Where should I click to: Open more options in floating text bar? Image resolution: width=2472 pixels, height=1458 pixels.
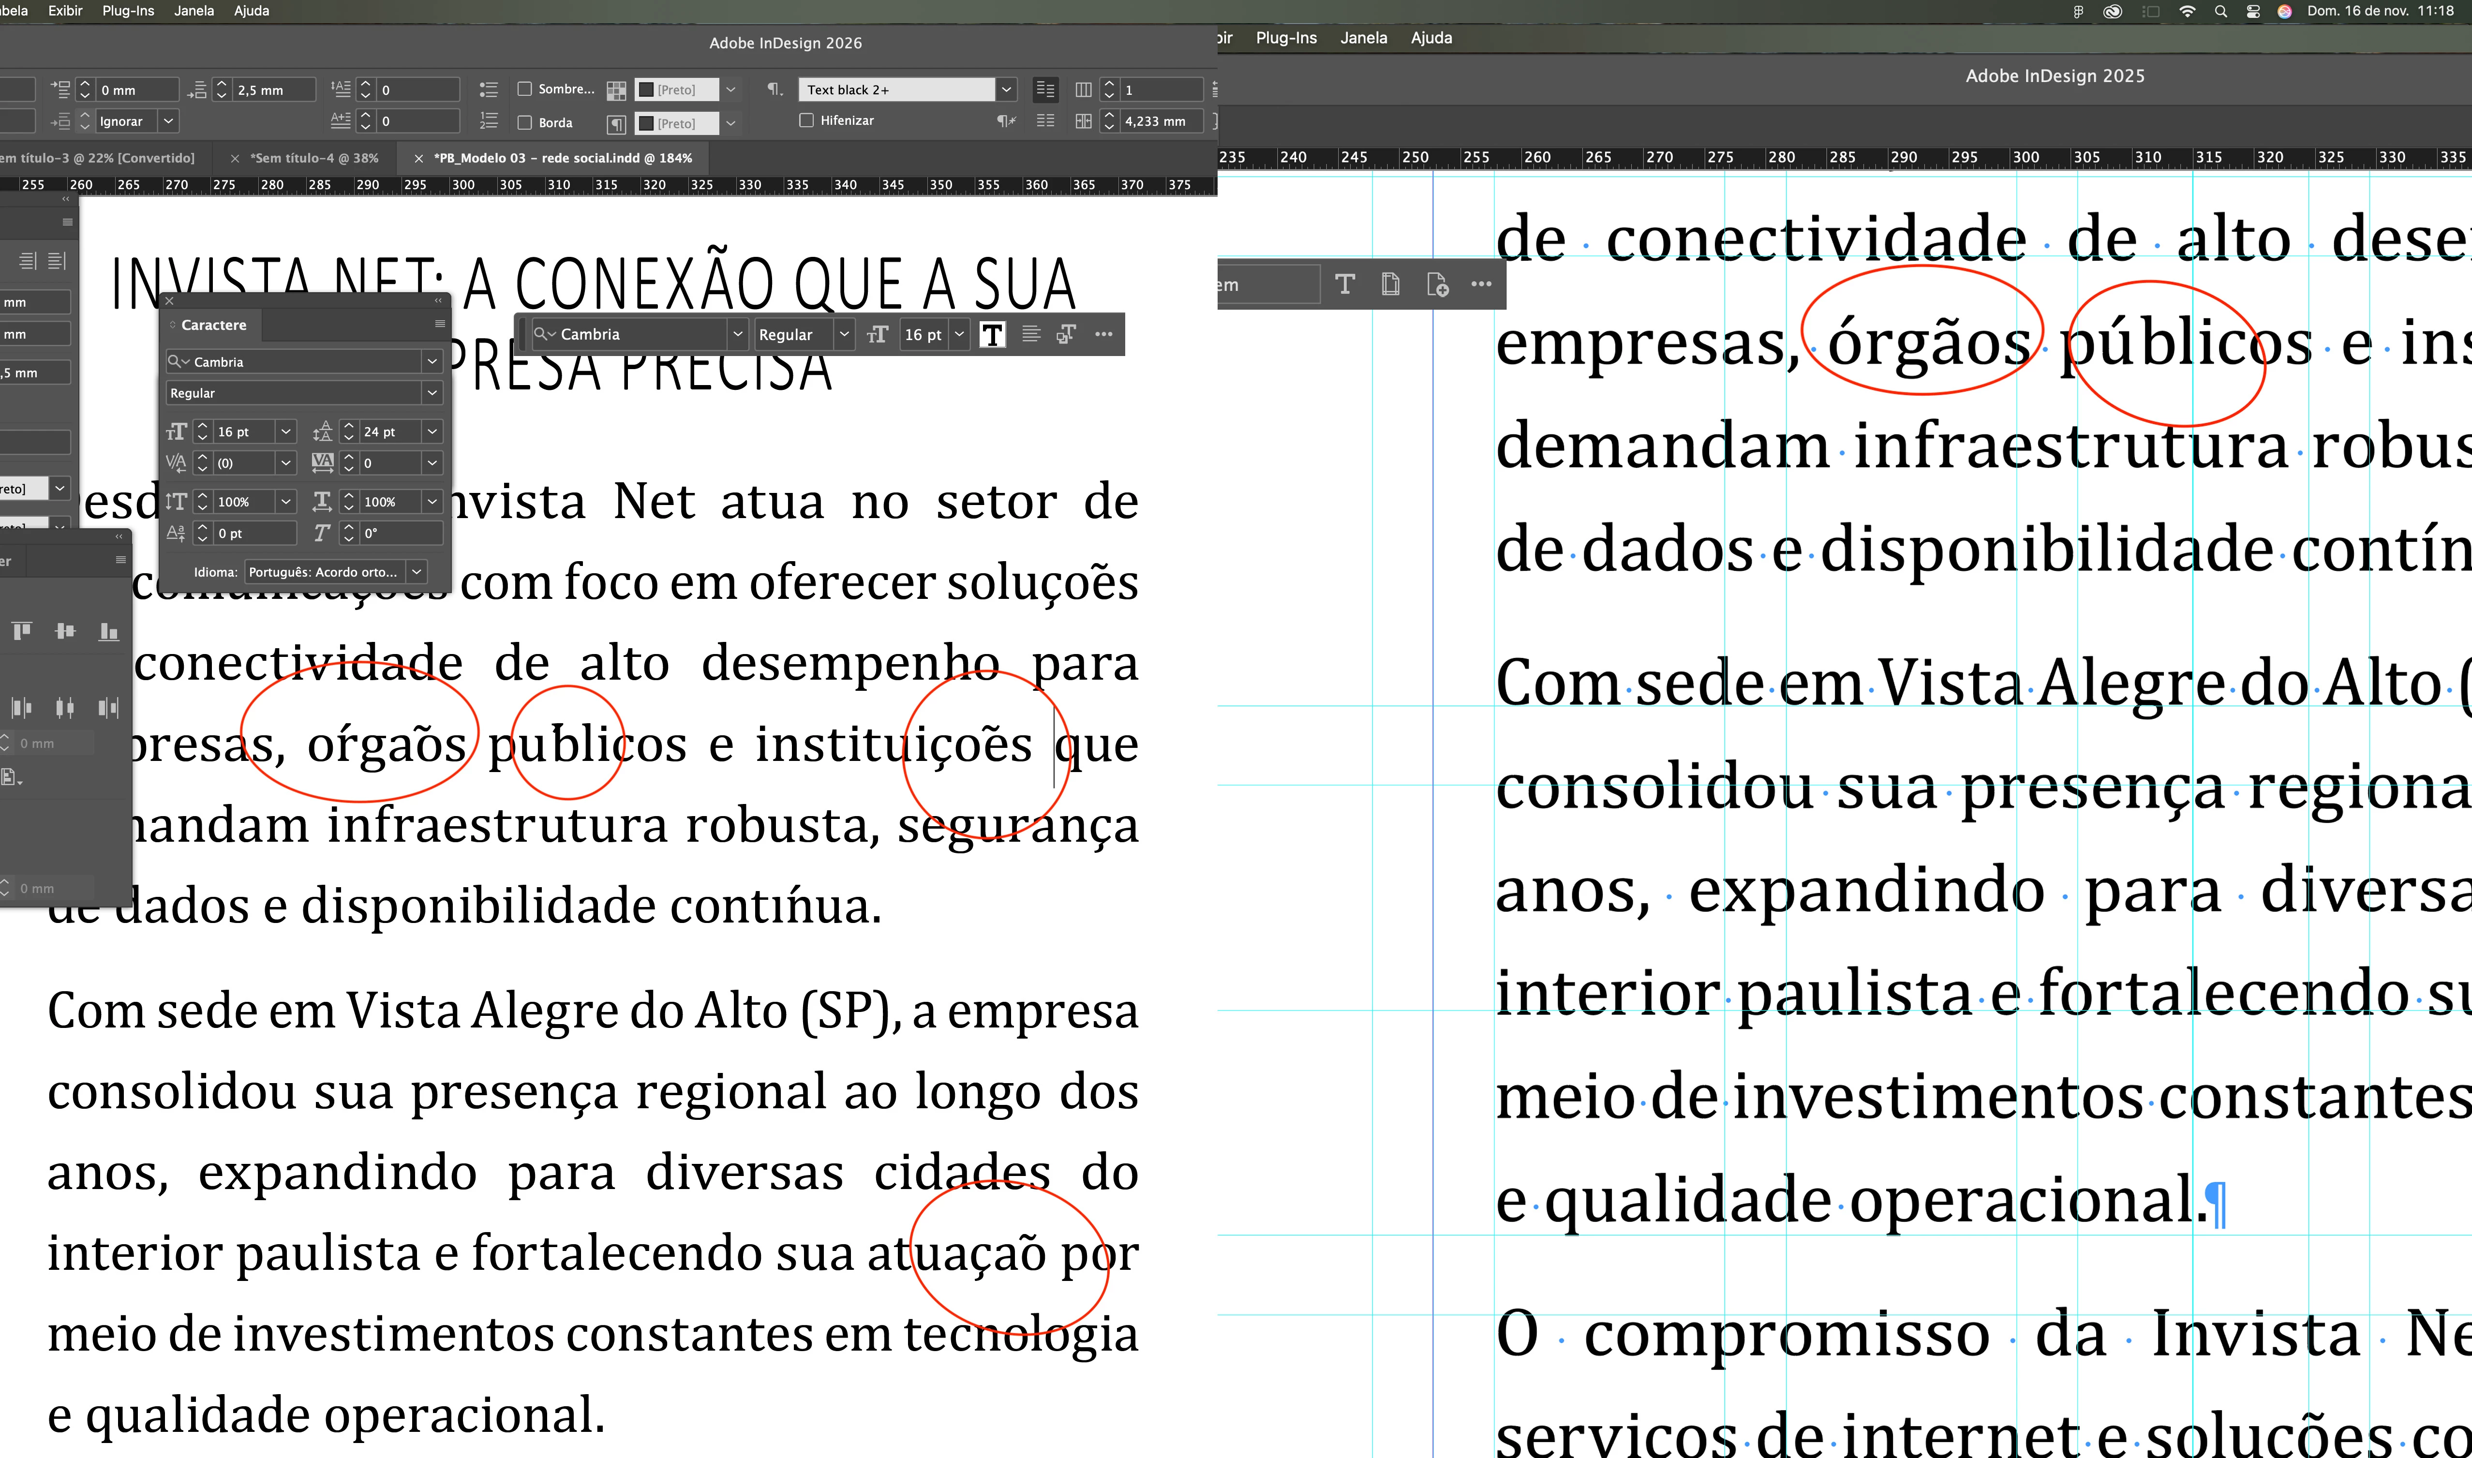(x=1103, y=335)
